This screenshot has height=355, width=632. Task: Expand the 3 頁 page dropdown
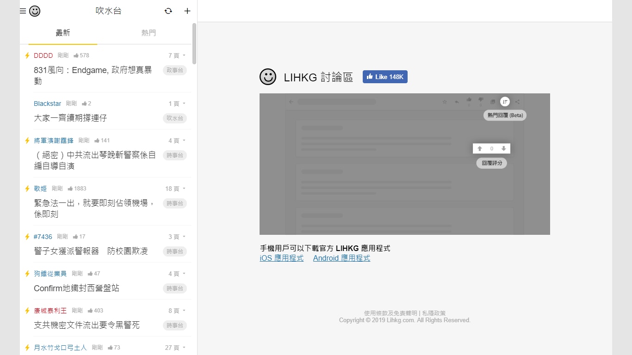tap(177, 237)
